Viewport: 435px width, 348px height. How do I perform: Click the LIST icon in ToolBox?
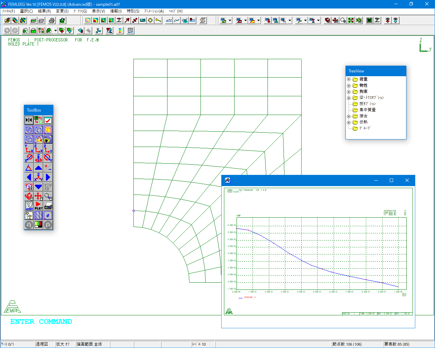(x=29, y=206)
